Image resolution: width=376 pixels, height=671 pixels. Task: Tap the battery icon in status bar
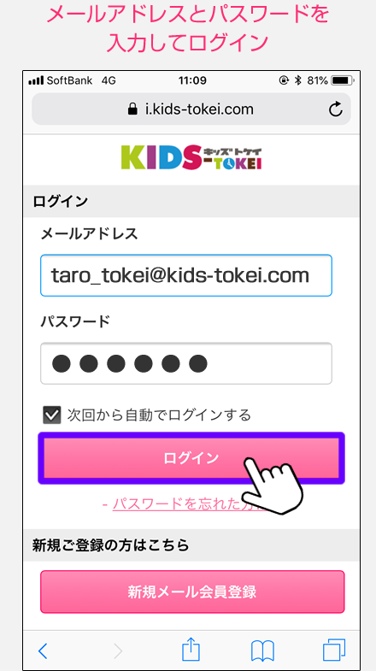tap(342, 80)
